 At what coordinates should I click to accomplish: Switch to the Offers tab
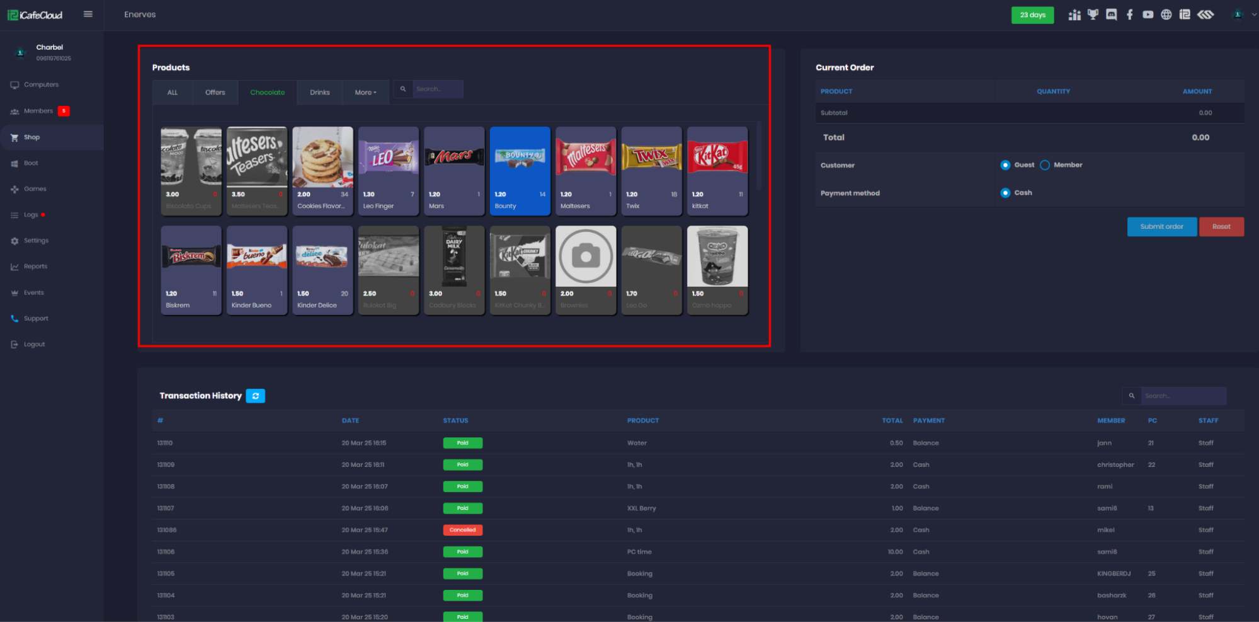click(x=215, y=93)
